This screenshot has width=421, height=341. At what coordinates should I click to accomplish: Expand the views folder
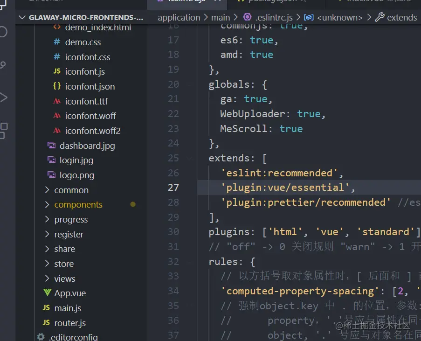(x=47, y=278)
